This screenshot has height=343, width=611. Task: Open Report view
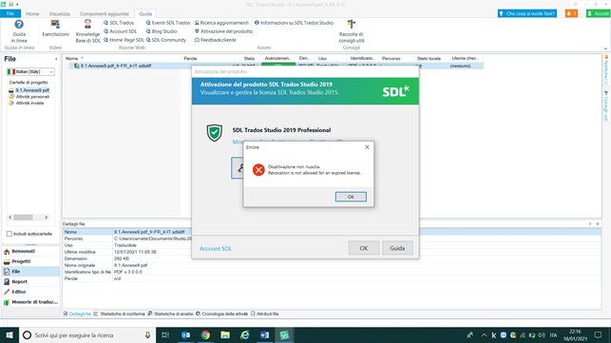coord(30,281)
